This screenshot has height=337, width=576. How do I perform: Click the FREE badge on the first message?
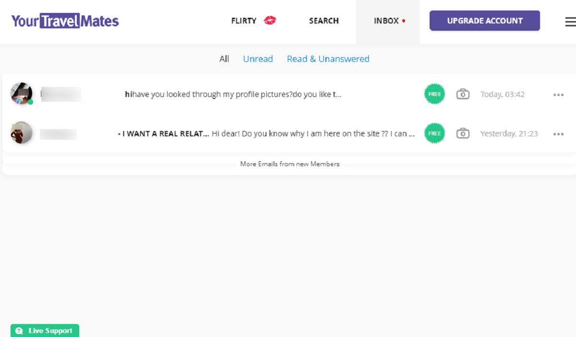[434, 94]
